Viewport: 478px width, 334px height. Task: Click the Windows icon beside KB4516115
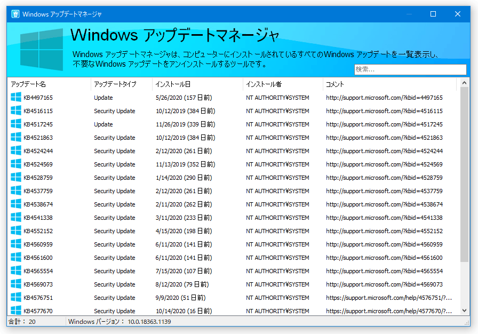16,110
